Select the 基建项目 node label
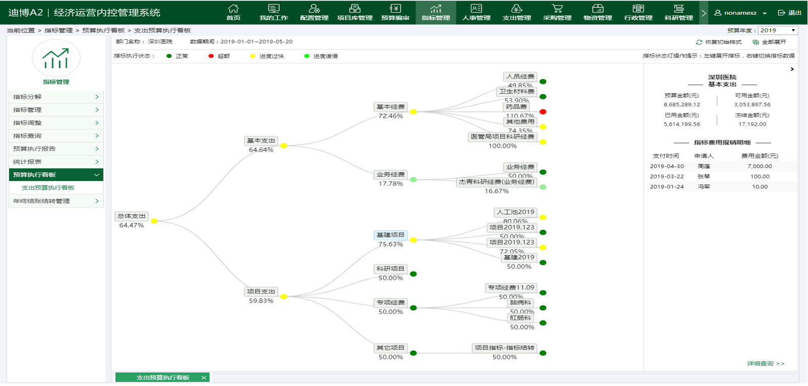 pyautogui.click(x=390, y=235)
